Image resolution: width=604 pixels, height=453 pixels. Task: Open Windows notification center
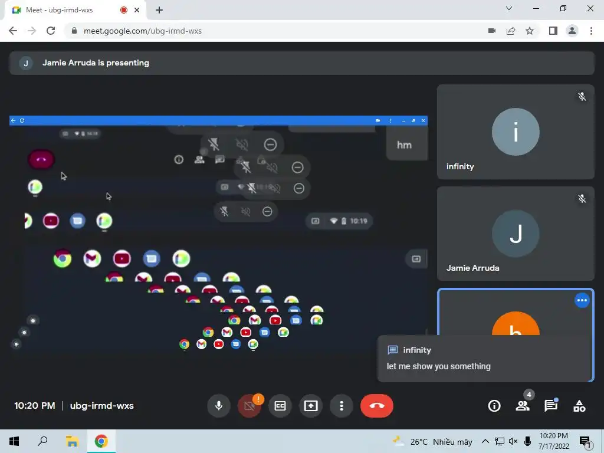(586, 442)
